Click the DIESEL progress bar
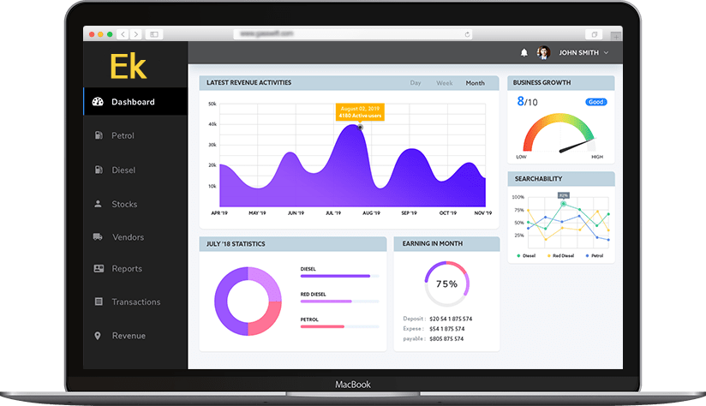706x406 pixels. click(x=340, y=276)
